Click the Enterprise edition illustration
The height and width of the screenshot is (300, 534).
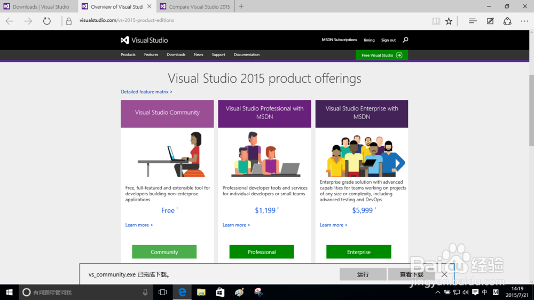coord(365,156)
